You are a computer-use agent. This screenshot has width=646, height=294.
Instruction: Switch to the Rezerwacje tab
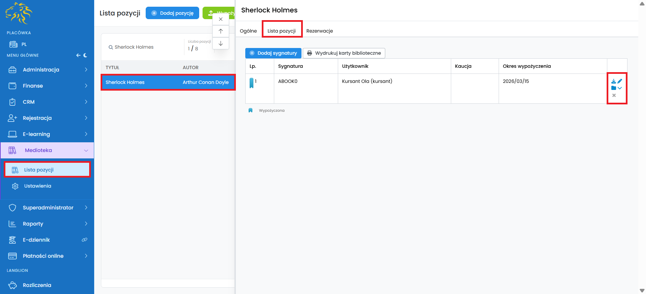click(319, 31)
